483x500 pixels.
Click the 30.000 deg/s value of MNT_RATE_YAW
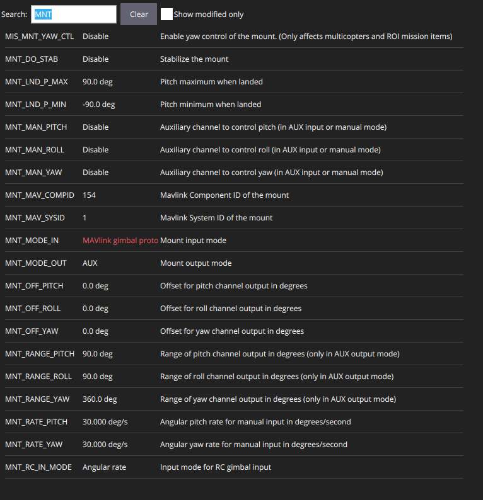pos(105,444)
